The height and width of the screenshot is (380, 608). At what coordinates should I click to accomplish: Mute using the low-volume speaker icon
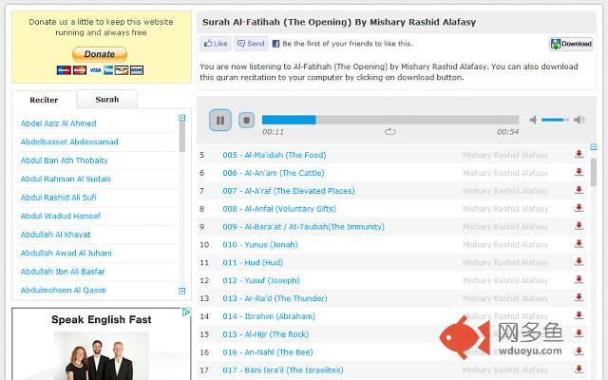tap(534, 120)
